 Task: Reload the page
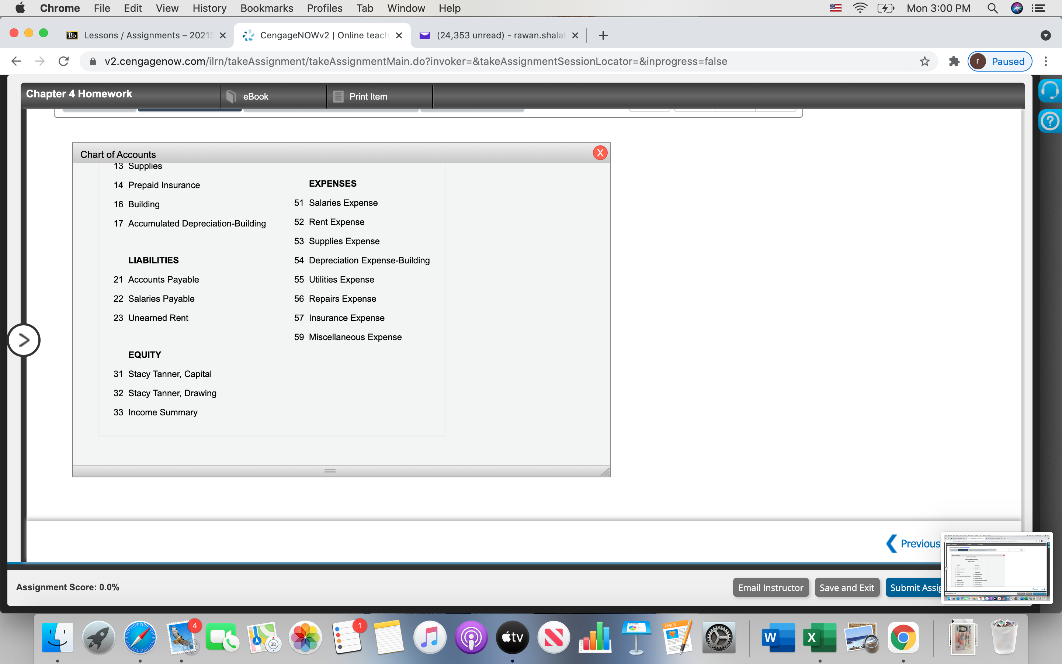tap(64, 62)
